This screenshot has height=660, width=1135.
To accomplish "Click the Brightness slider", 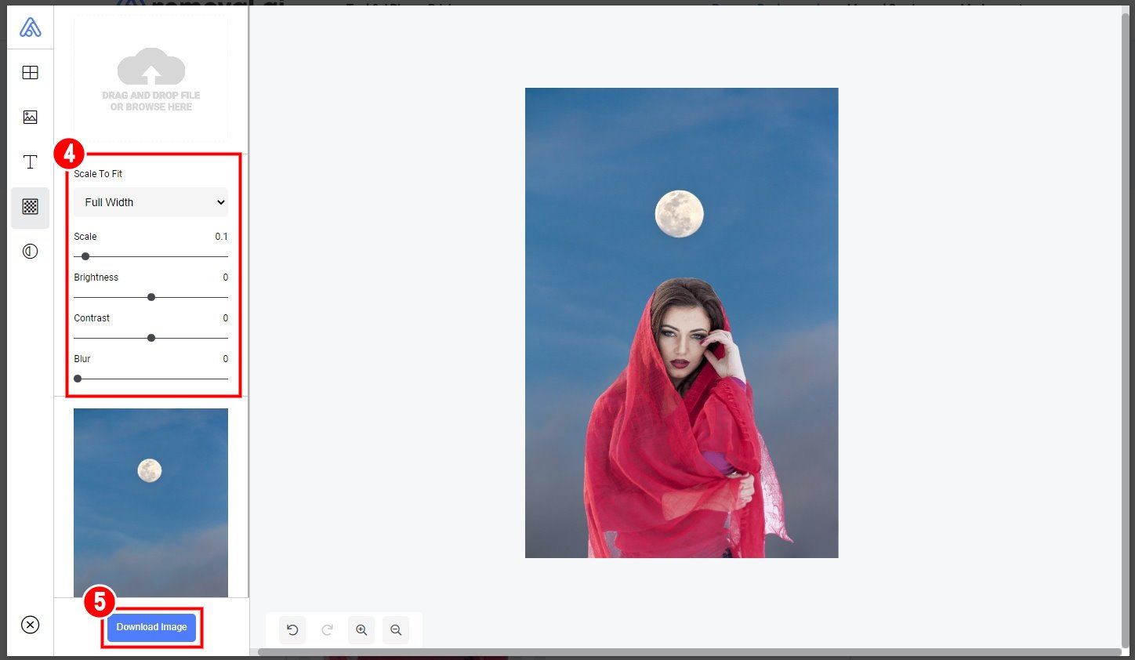I will pyautogui.click(x=150, y=297).
